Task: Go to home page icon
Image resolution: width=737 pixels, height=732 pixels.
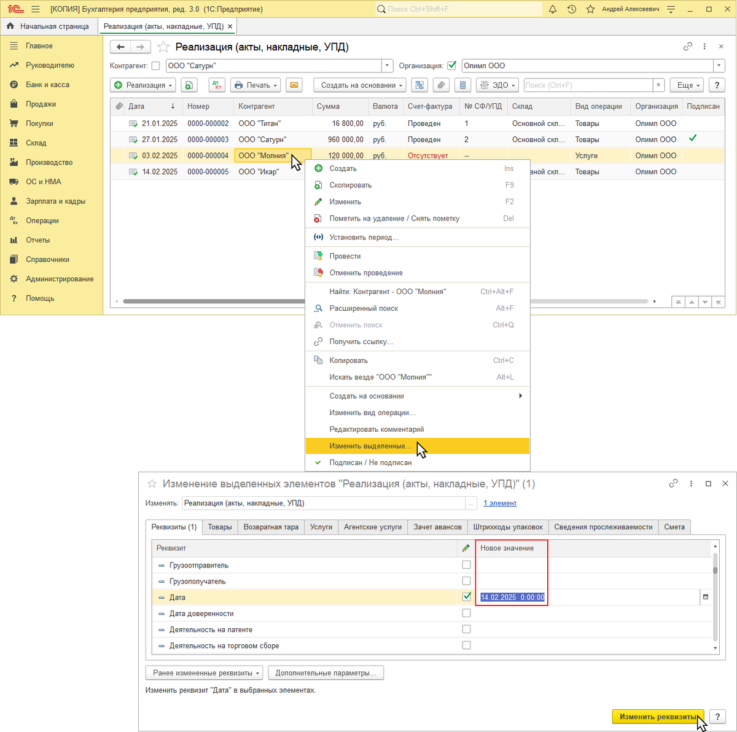Action: (10, 26)
